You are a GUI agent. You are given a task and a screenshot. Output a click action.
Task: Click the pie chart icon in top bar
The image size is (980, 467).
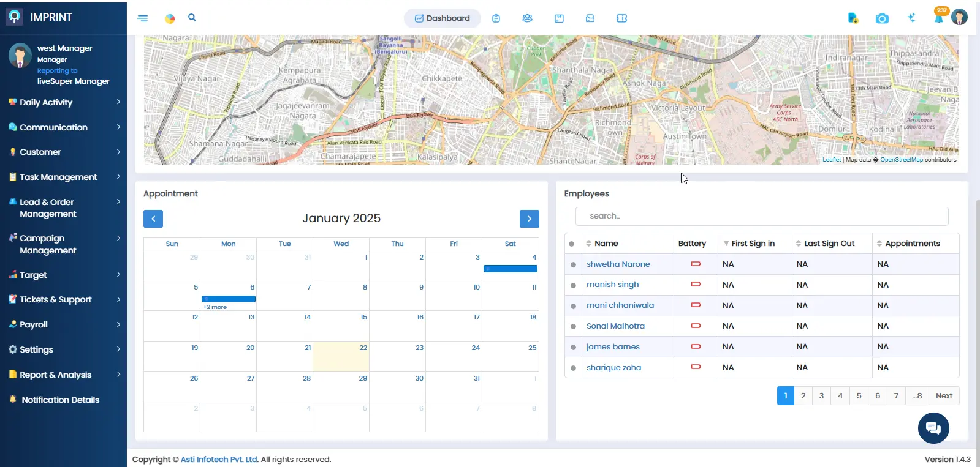[170, 19]
